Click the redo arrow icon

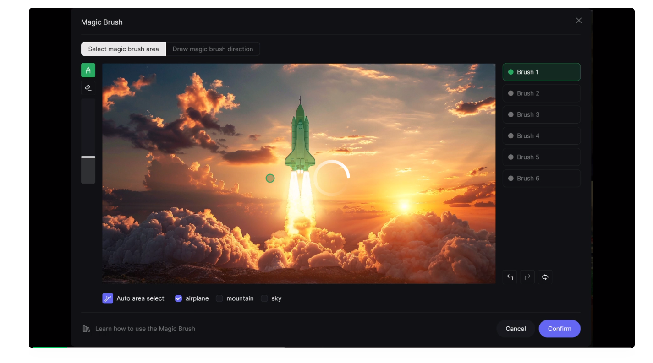click(527, 277)
